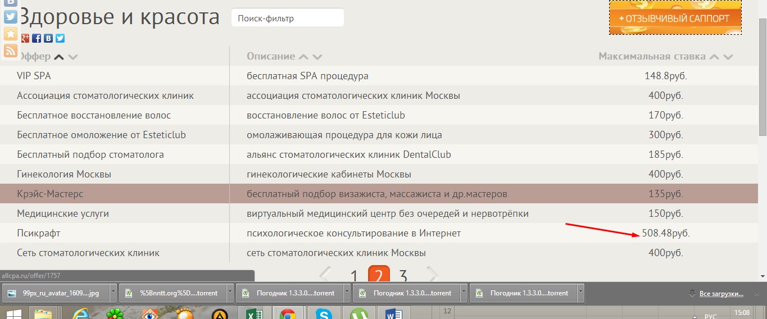Open Word from the taskbar
This screenshot has height=319, width=767.
393,313
